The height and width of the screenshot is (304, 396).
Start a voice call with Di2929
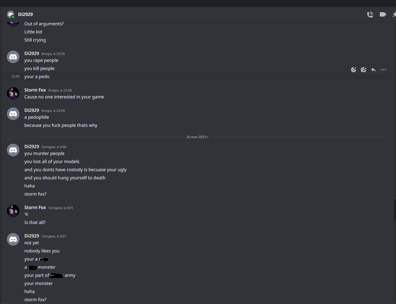[x=370, y=15]
